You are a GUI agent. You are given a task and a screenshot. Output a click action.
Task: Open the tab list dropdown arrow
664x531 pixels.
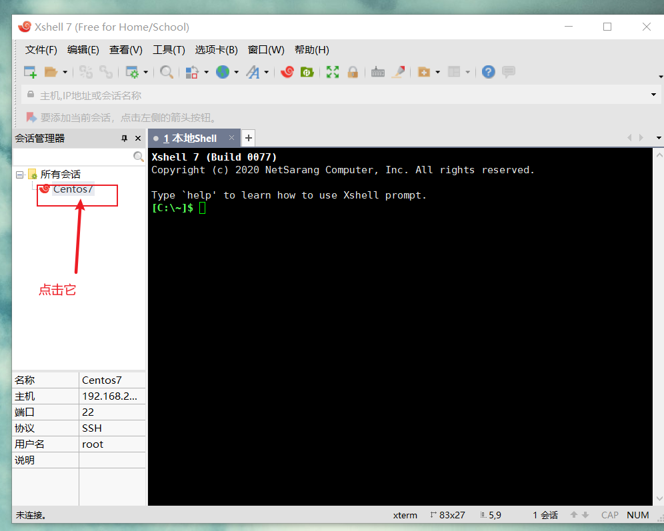[659, 138]
